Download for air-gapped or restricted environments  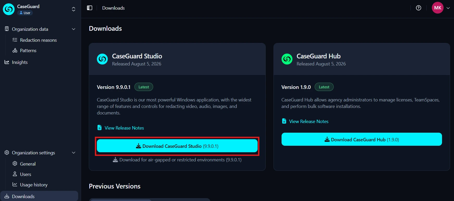pyautogui.click(x=177, y=160)
